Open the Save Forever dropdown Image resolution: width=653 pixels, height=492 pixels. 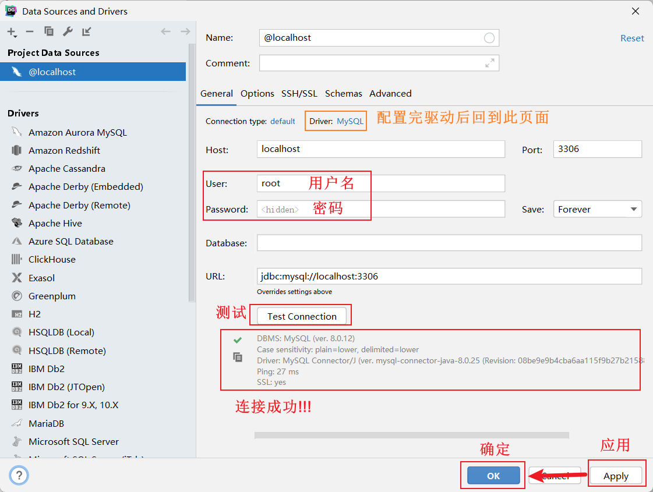click(597, 209)
